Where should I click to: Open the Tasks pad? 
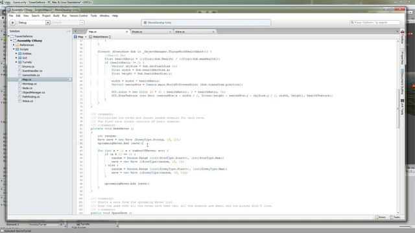click(x=395, y=217)
